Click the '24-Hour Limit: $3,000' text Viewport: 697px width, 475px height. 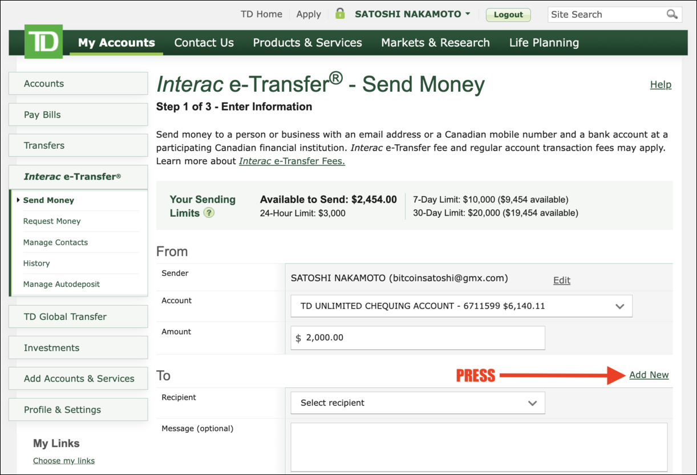[x=302, y=213]
